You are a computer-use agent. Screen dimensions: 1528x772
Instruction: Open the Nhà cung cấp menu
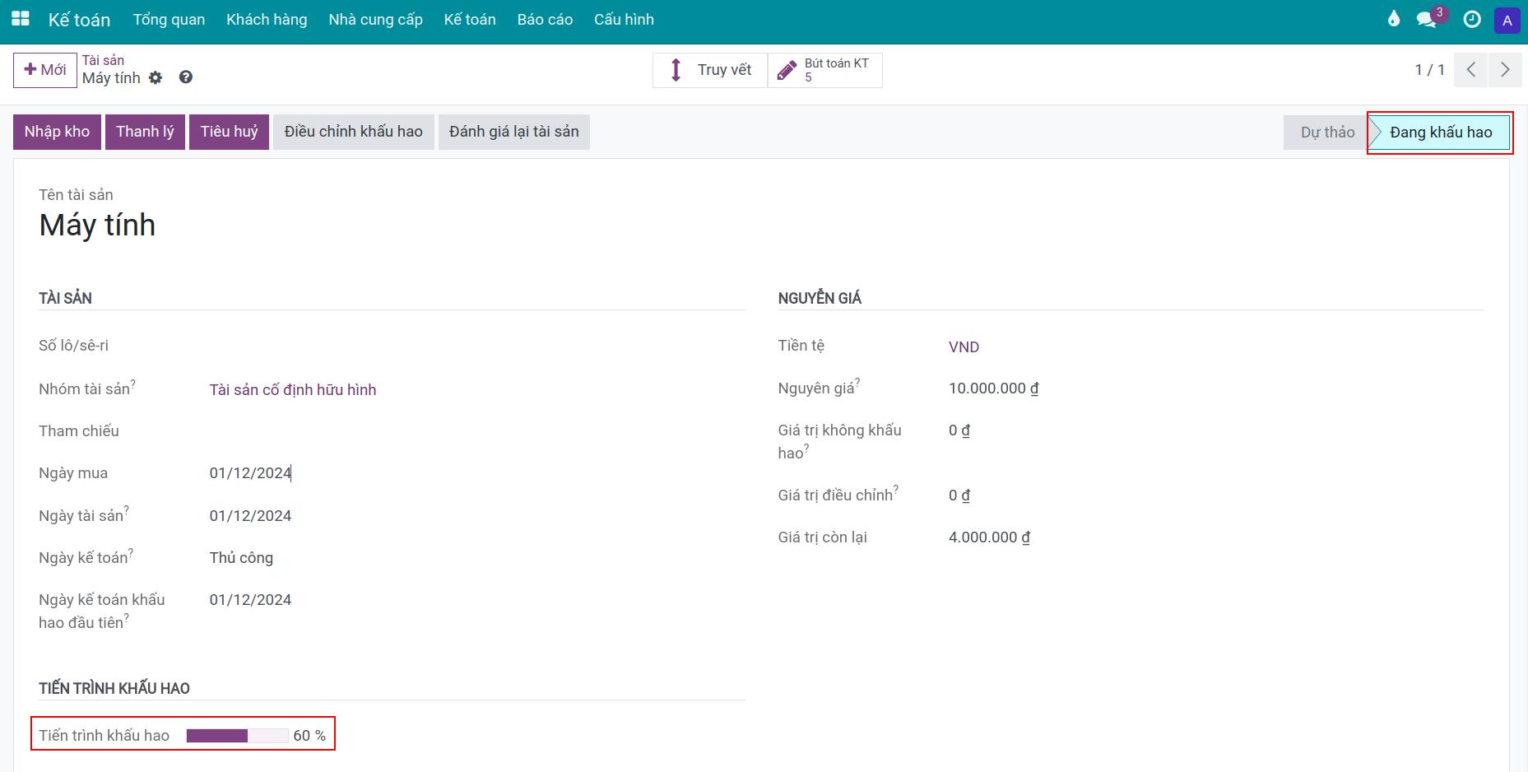(375, 20)
